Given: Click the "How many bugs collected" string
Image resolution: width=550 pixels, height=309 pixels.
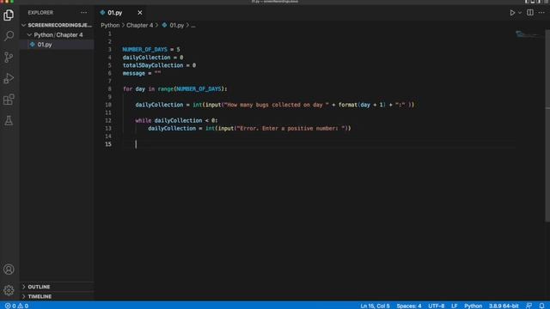Looking at the screenshot, I should (x=277, y=105).
